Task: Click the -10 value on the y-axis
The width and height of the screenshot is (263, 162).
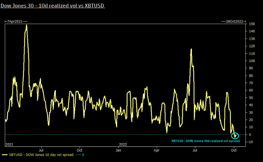Action: coord(251,142)
